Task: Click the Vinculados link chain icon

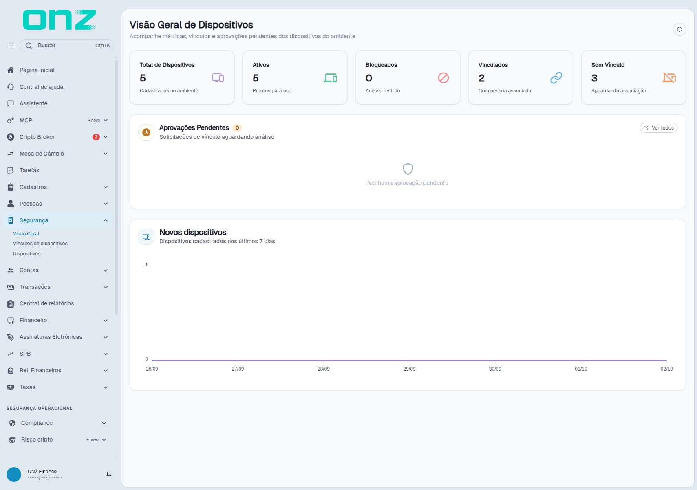Action: click(x=556, y=78)
